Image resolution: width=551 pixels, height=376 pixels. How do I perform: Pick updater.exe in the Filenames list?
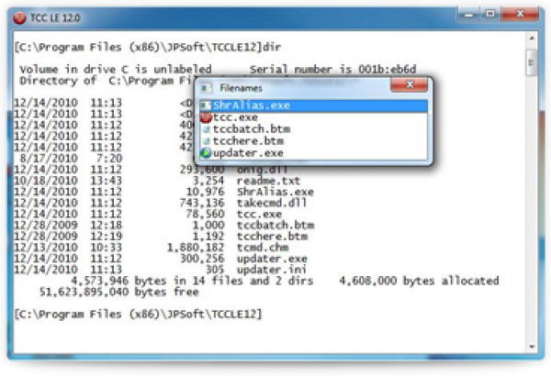[x=313, y=153]
